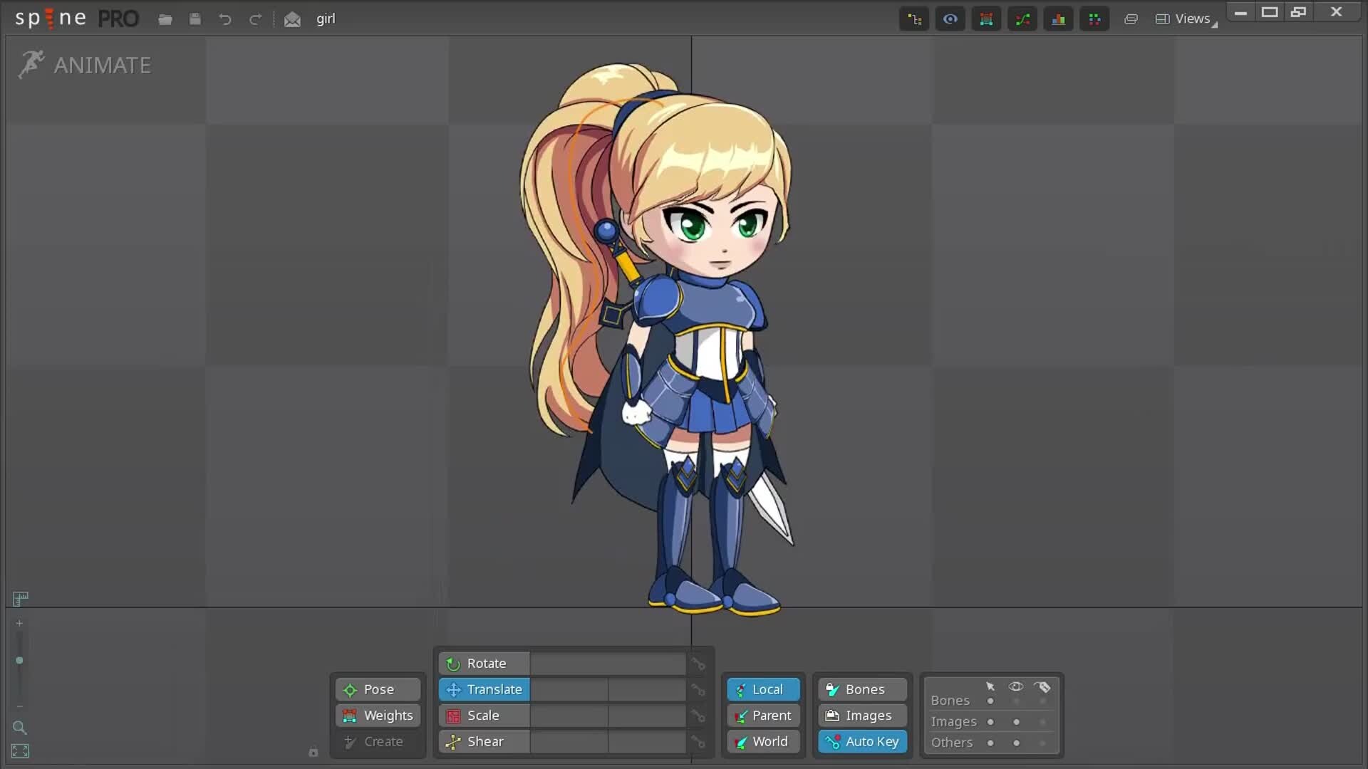The image size is (1368, 769).
Task: Click the undo arrow icon
Action: 224,19
